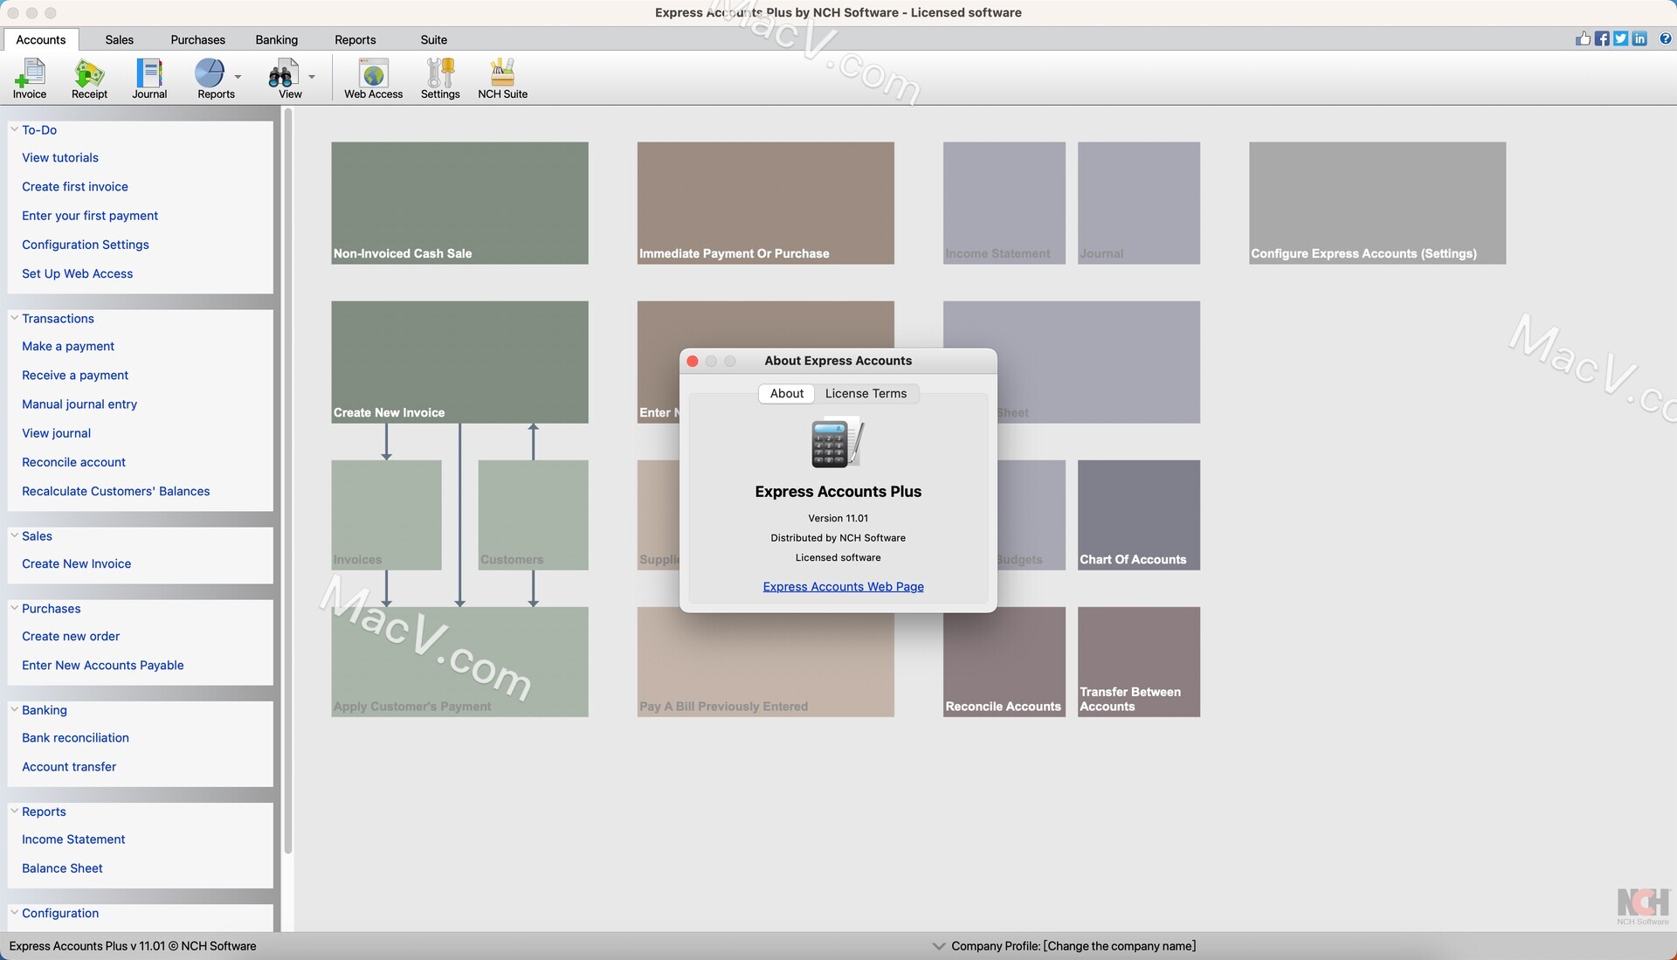
Task: Collapse the Configuration sidebar section
Action: click(x=14, y=912)
